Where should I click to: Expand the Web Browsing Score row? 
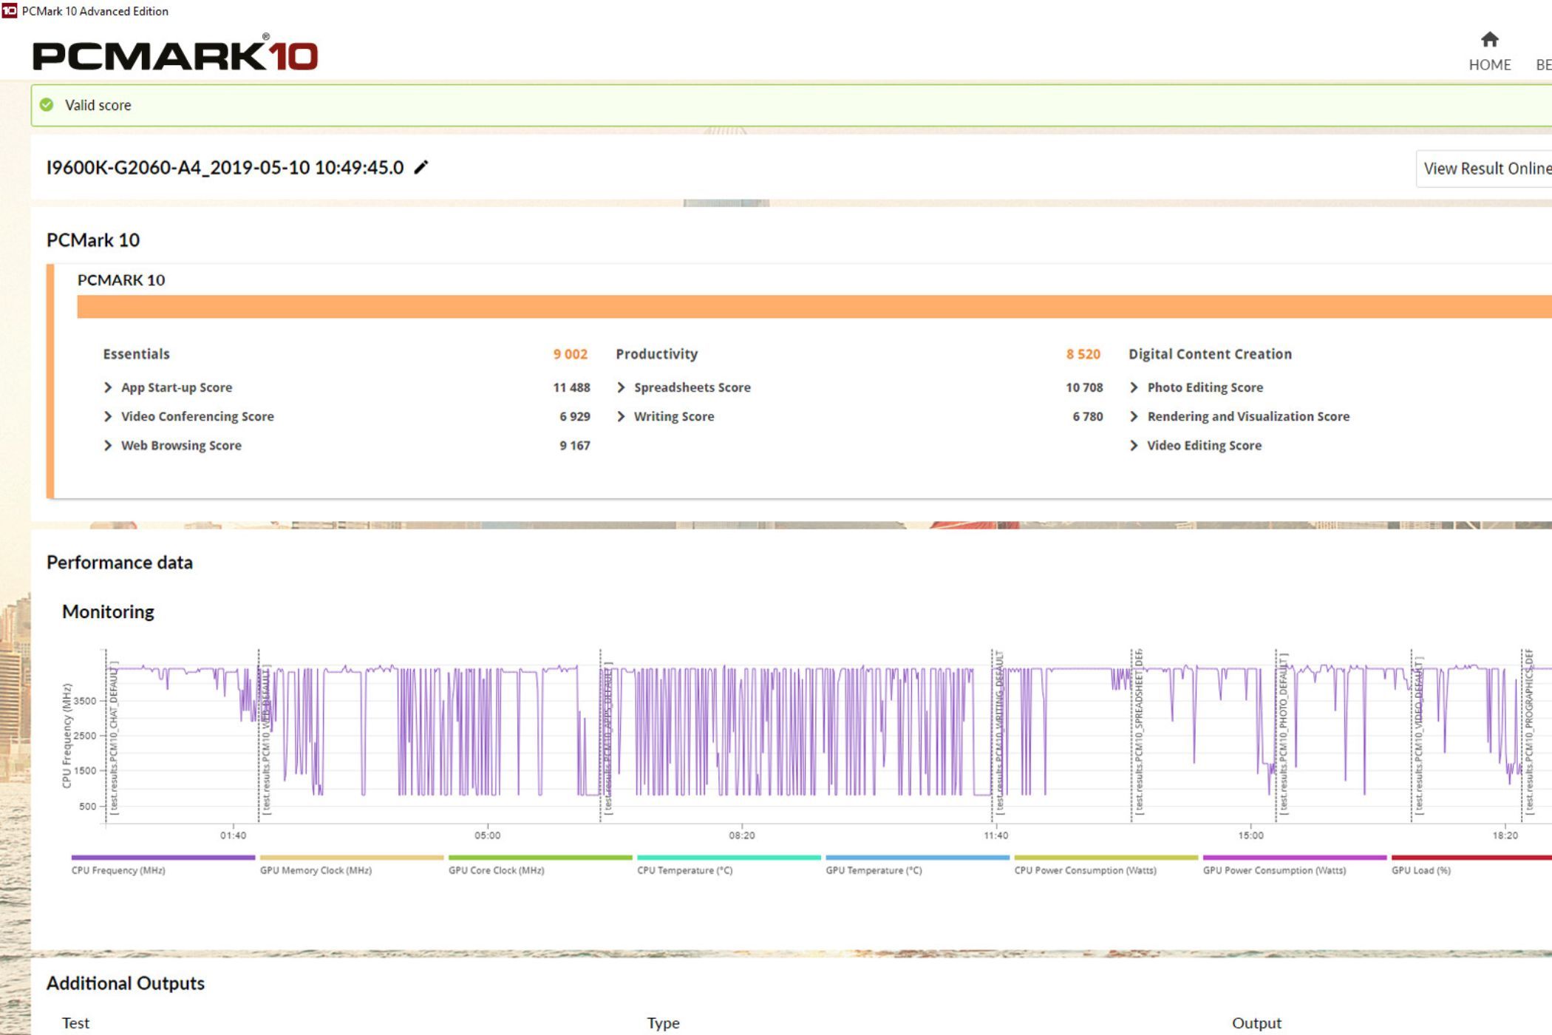tap(108, 445)
